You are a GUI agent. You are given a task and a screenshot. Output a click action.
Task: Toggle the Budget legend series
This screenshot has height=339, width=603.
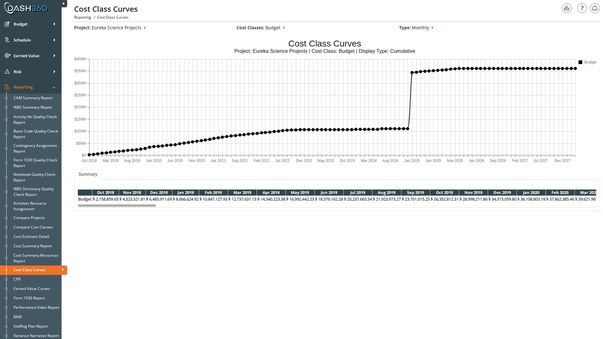[x=587, y=62]
